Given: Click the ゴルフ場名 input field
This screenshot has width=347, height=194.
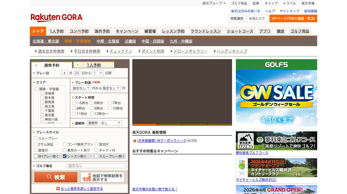Looking at the screenshot, I should coord(96,166).
